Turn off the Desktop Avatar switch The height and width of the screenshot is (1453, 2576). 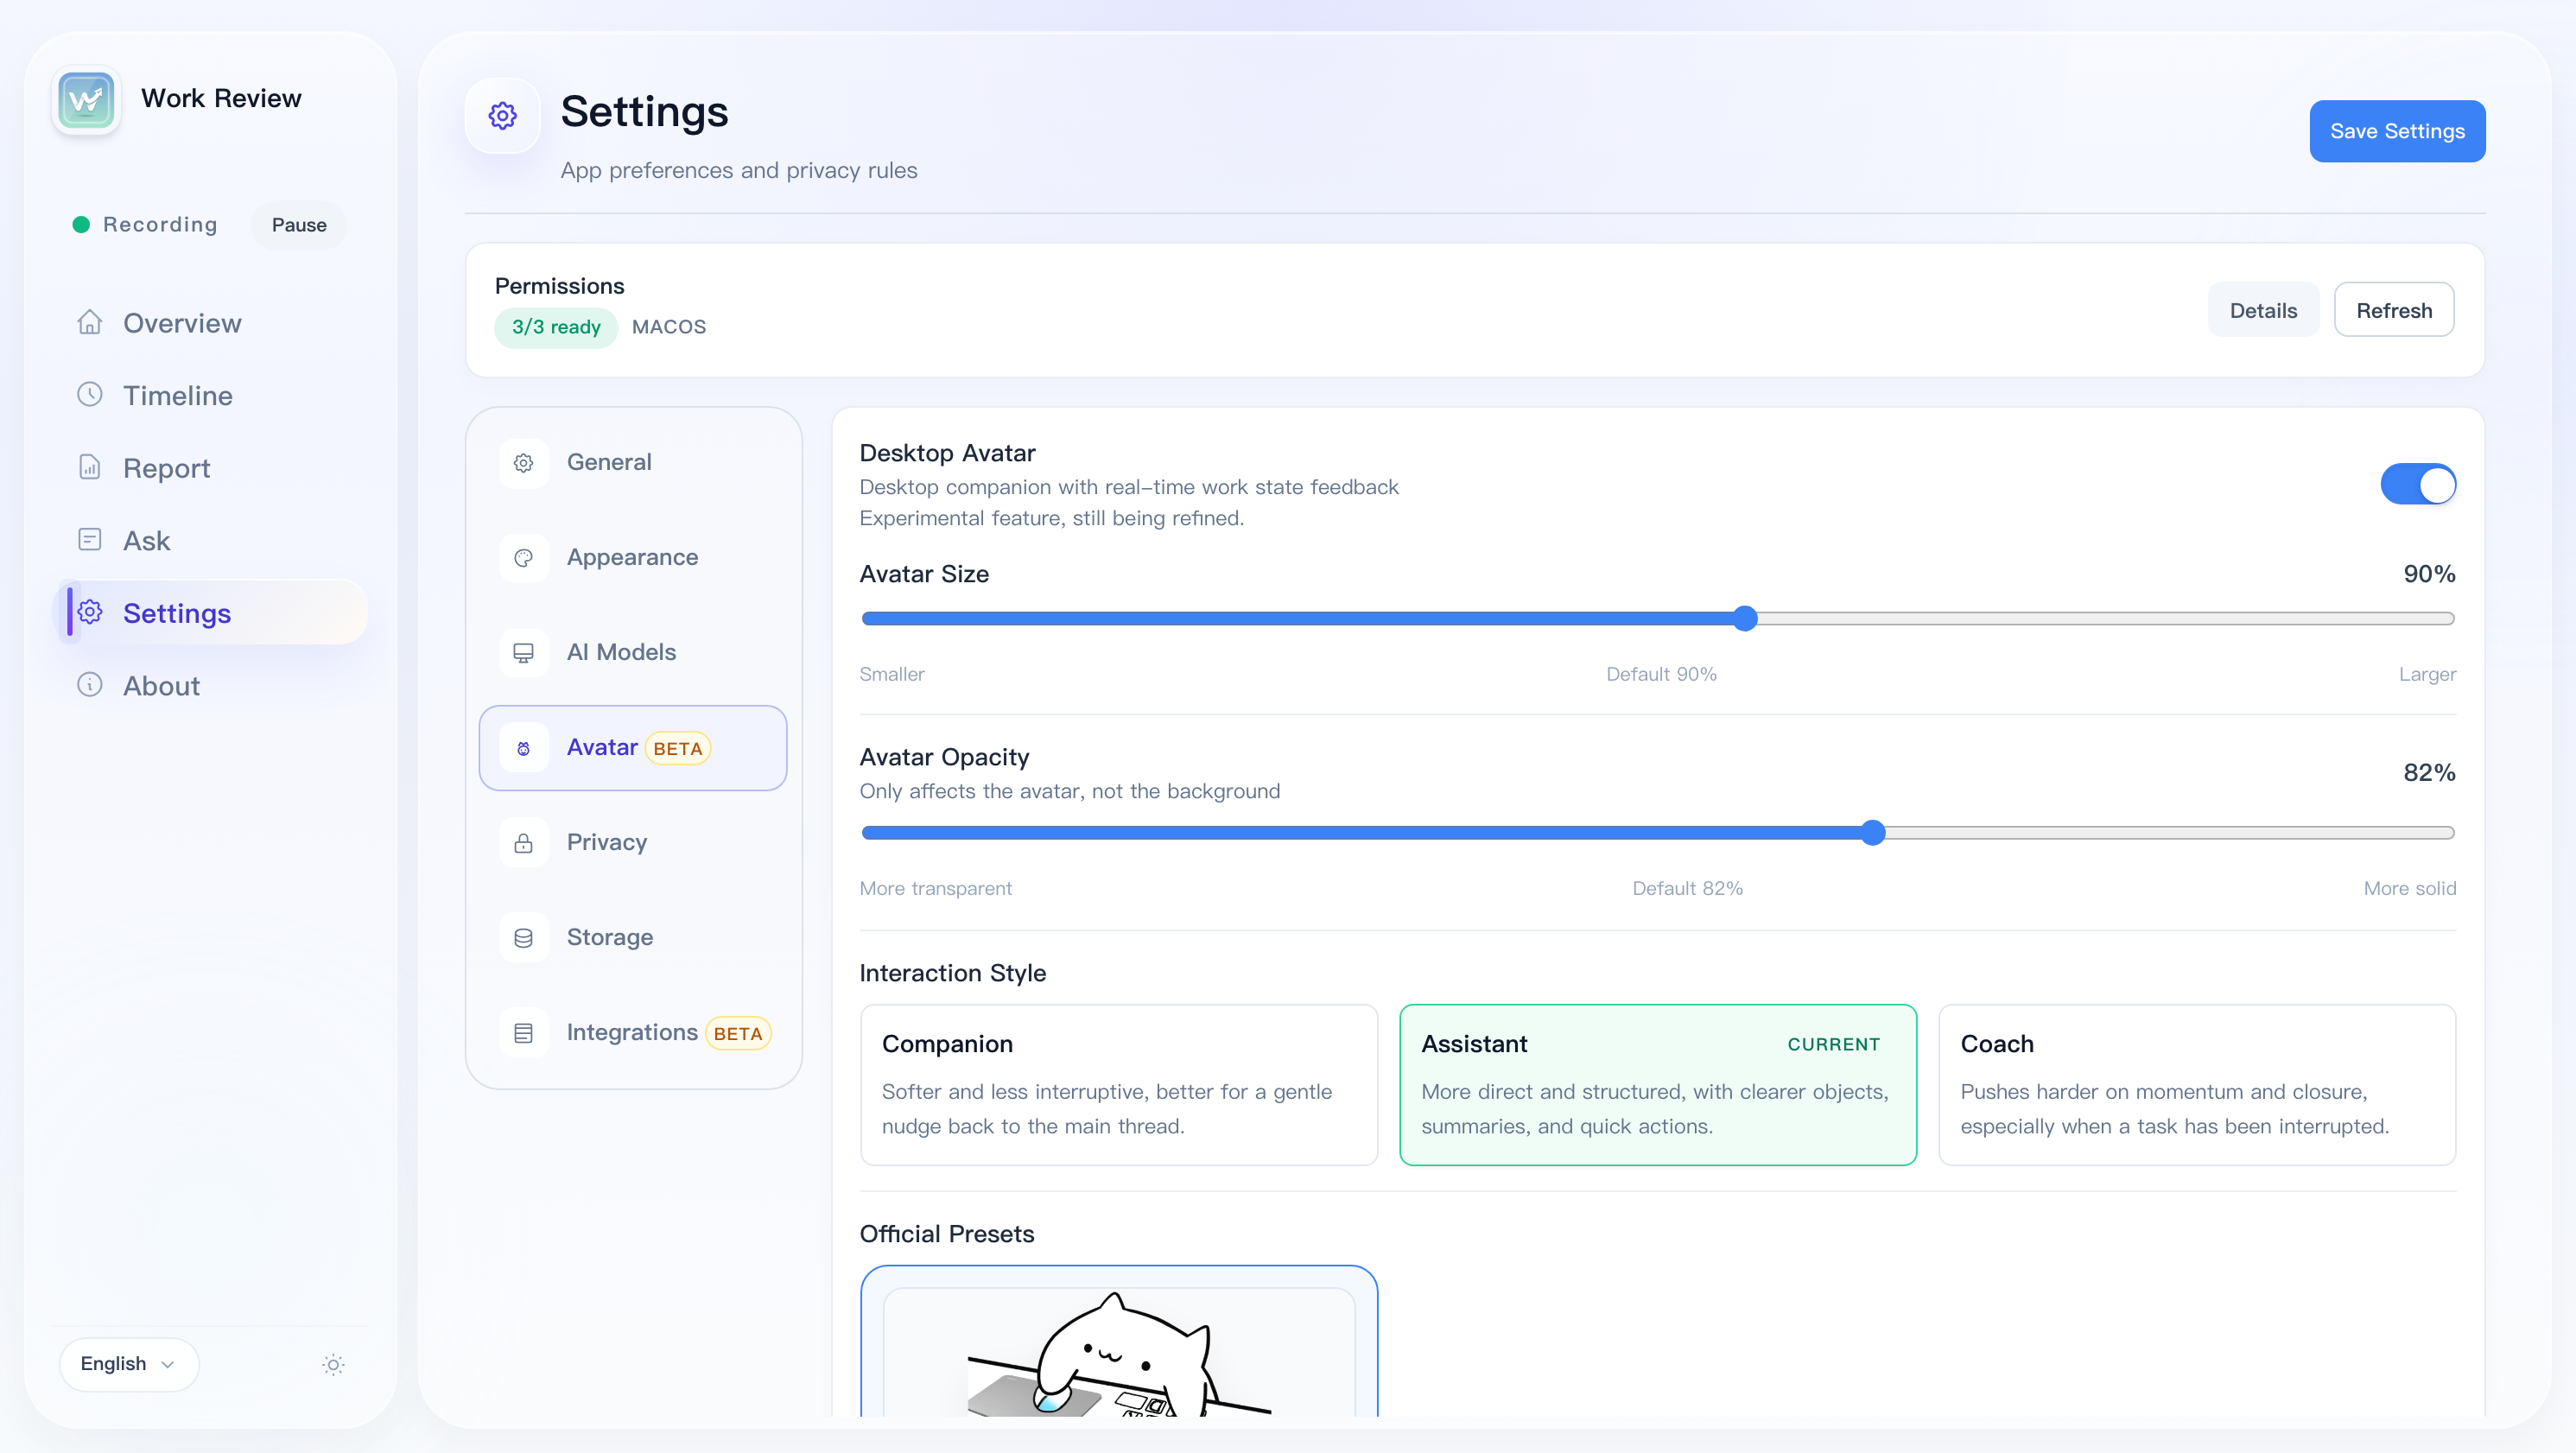2418,485
